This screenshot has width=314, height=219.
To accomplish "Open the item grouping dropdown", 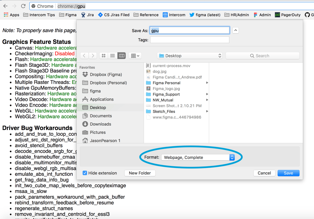I will pos(135,56).
